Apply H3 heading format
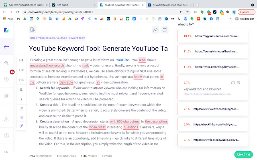The height and width of the screenshot is (160, 257). point(21,80)
